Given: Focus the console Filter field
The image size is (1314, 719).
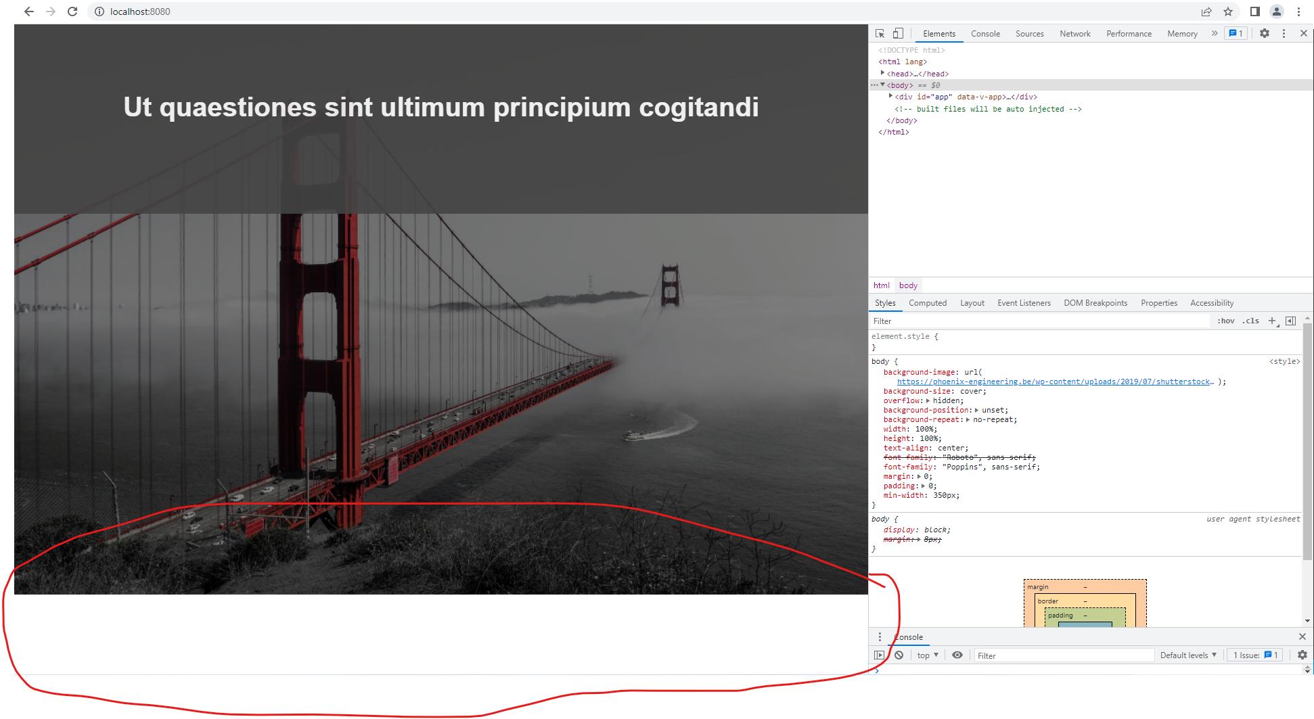Looking at the screenshot, I should click(1064, 655).
